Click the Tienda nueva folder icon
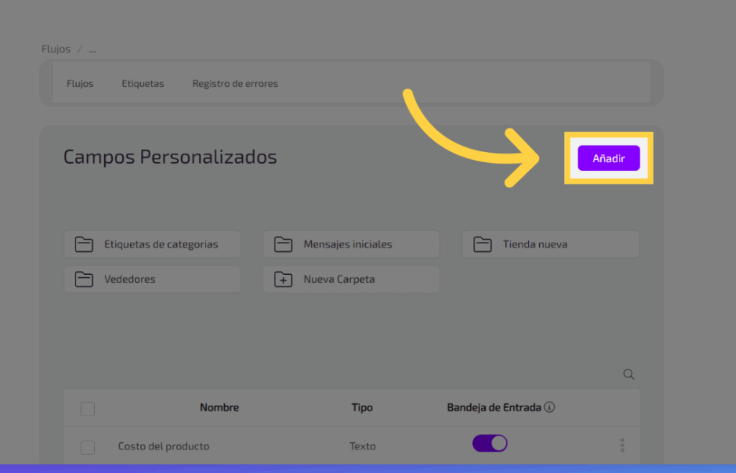 (x=482, y=244)
